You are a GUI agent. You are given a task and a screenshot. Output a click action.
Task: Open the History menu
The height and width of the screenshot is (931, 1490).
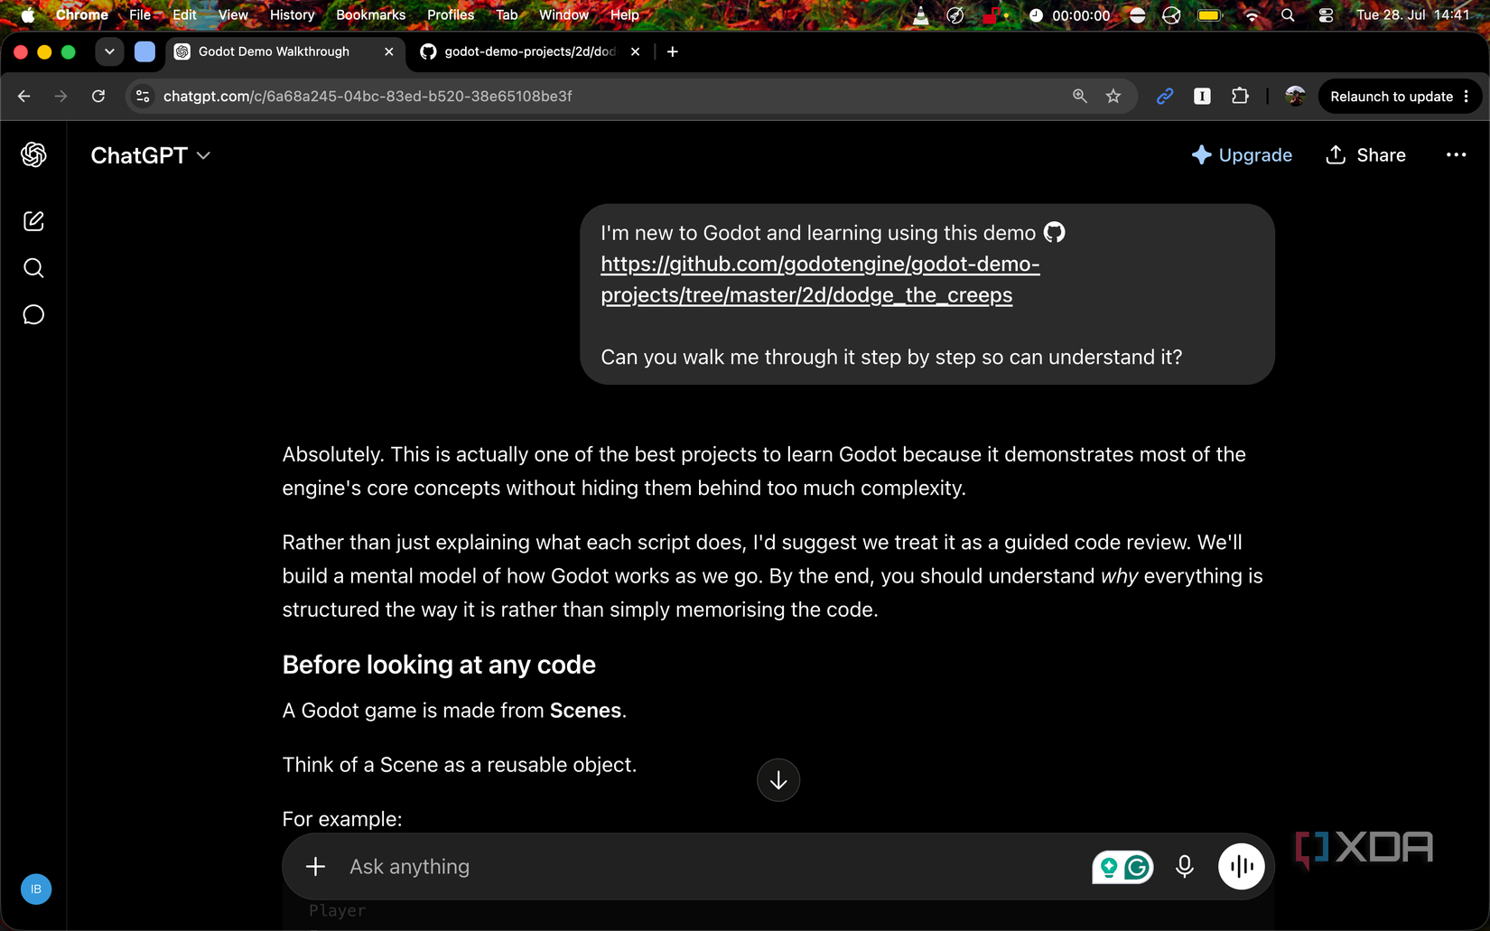coord(292,14)
